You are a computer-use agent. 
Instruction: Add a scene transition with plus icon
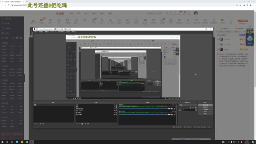point(190,108)
